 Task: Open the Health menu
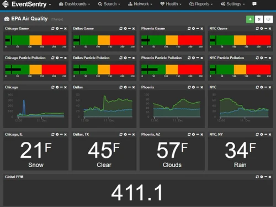click(x=171, y=4)
